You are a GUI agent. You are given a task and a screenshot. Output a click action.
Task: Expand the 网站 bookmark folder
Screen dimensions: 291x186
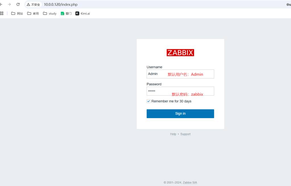(x=17, y=13)
